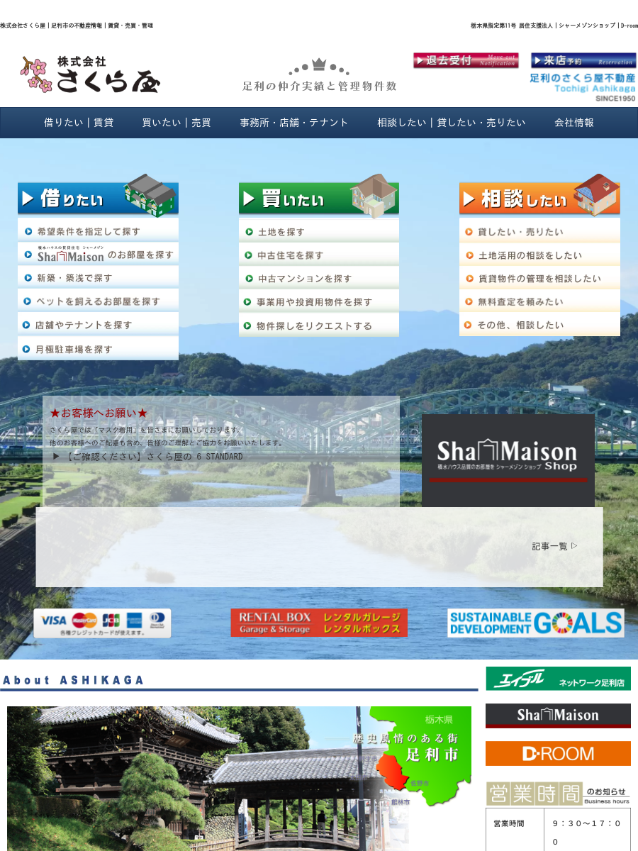This screenshot has width=638, height=851.
Task: Choose ペットを飼えるお部屋を探す
Action: [98, 301]
